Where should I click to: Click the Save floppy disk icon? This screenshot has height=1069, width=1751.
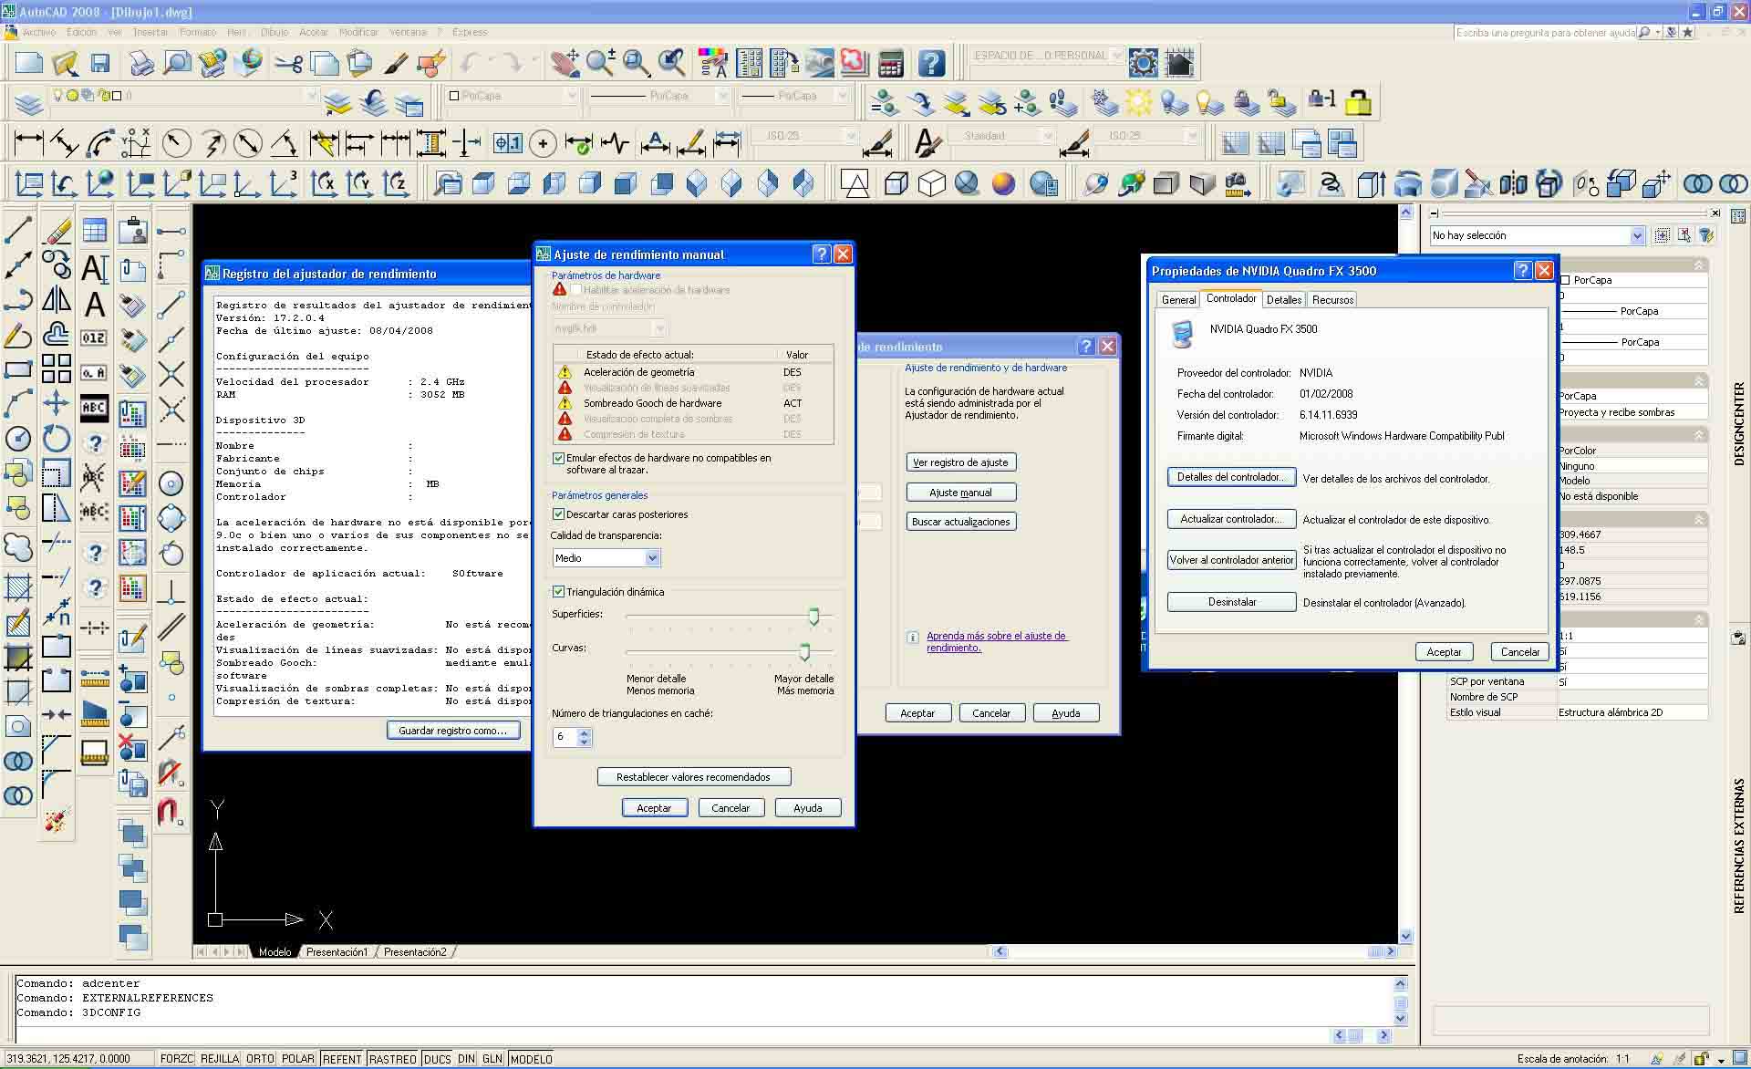tap(100, 63)
